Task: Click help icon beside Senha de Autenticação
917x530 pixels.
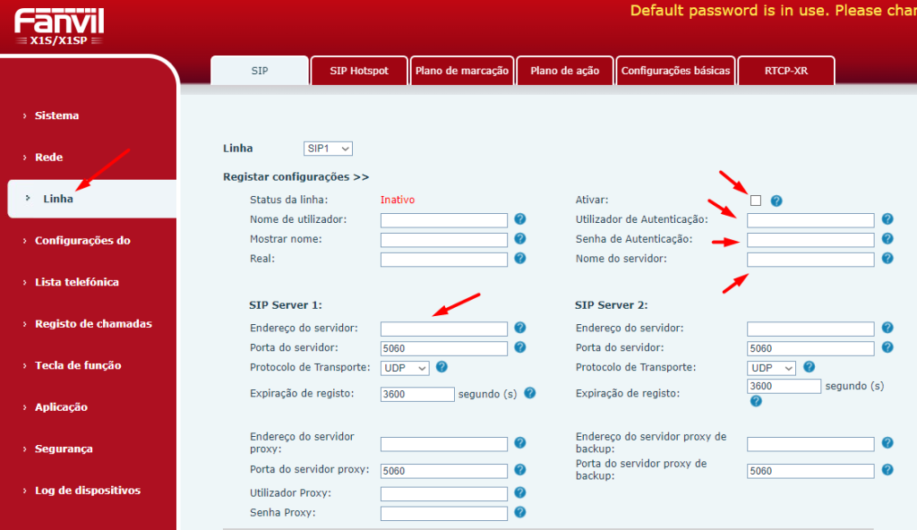Action: 887,239
